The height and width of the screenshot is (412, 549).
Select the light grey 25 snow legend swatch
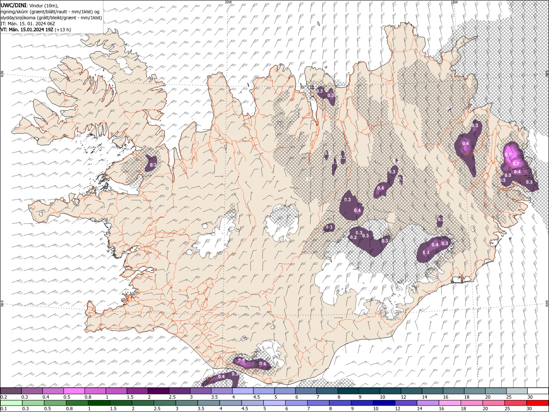point(516,391)
